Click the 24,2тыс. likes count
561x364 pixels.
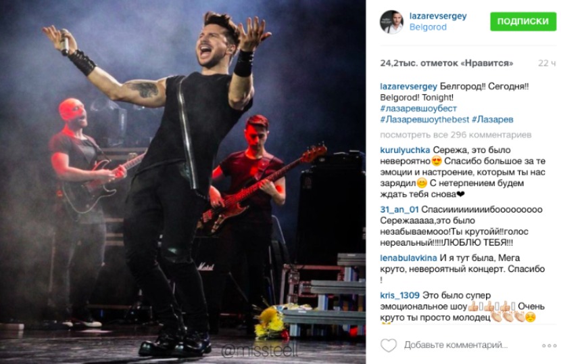click(447, 64)
